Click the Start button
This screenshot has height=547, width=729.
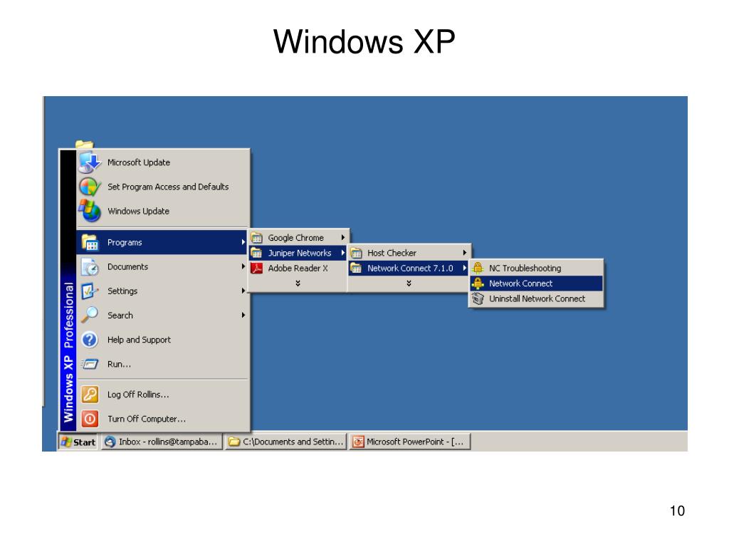coord(78,442)
